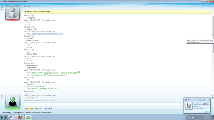
Task: Click the info icon in the busy bar
Action: 25,12
